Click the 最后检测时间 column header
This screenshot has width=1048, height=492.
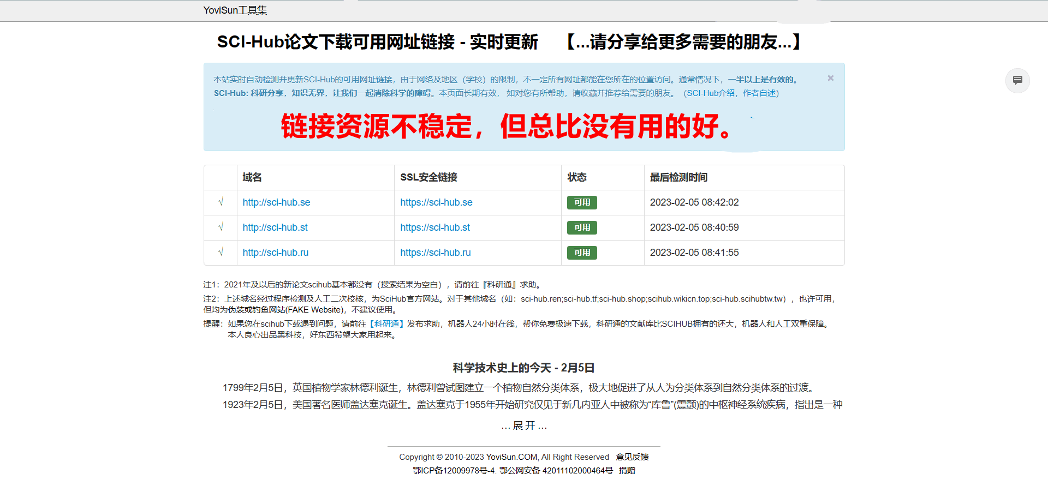678,177
